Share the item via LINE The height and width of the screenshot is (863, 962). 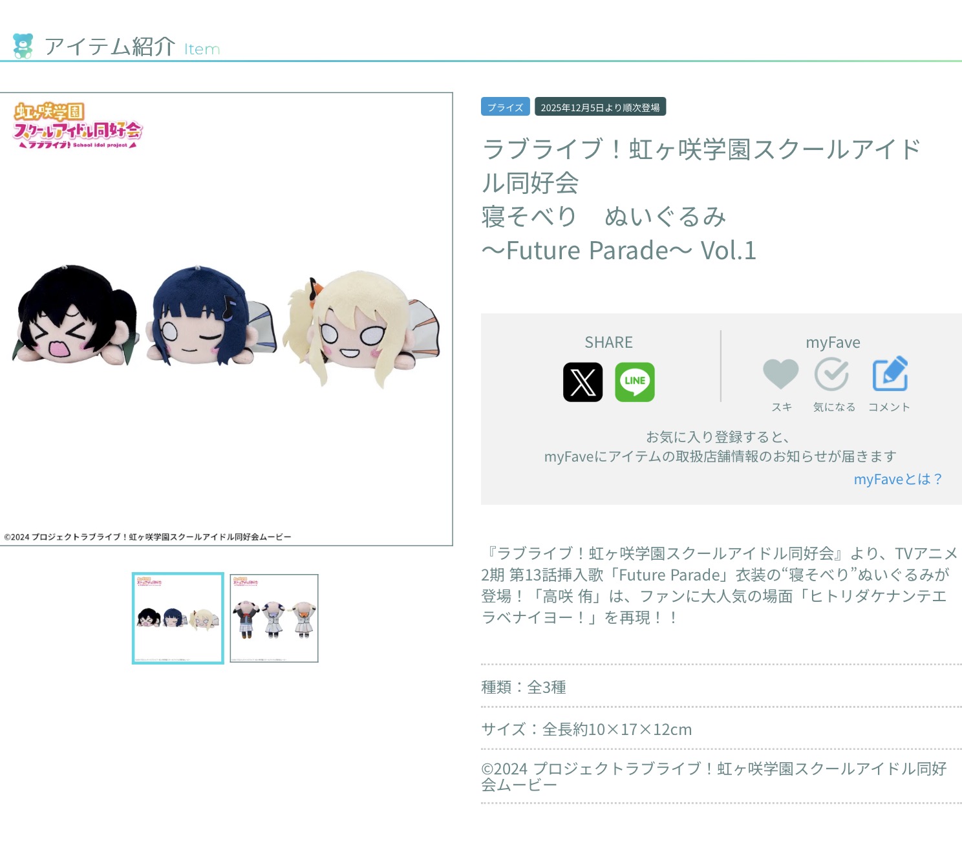point(634,382)
